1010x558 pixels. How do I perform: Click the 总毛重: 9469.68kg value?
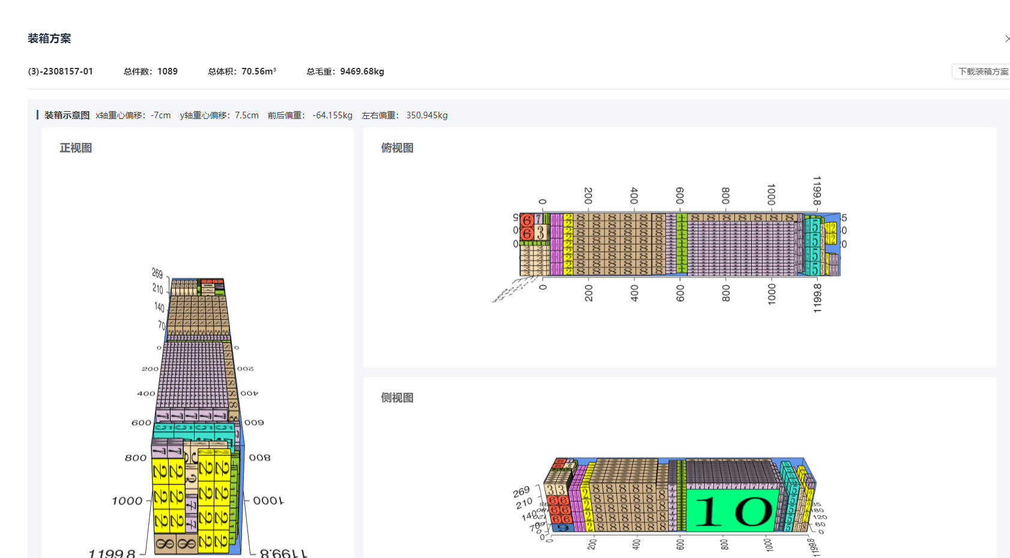pos(345,71)
